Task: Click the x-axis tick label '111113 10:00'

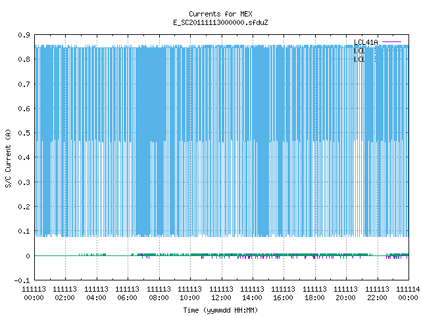Action: (190, 294)
